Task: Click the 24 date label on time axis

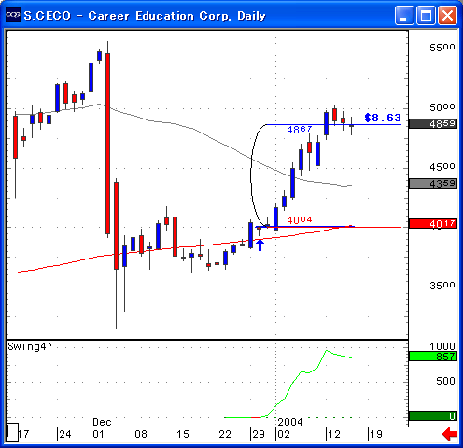Action: pos(65,434)
